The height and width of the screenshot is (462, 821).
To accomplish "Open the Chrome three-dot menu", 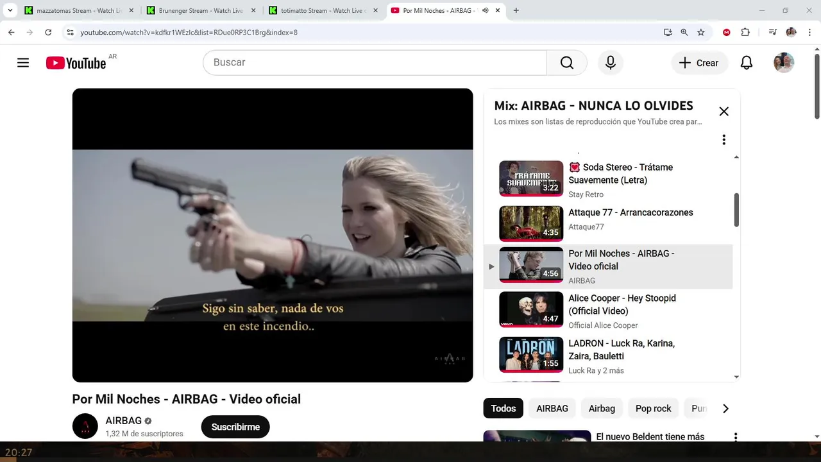I will coord(809,32).
